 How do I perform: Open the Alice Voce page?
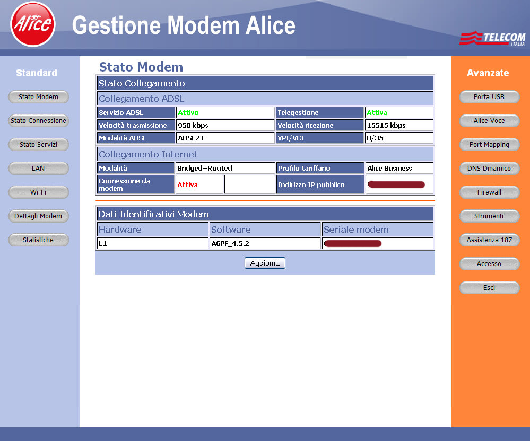click(x=489, y=121)
